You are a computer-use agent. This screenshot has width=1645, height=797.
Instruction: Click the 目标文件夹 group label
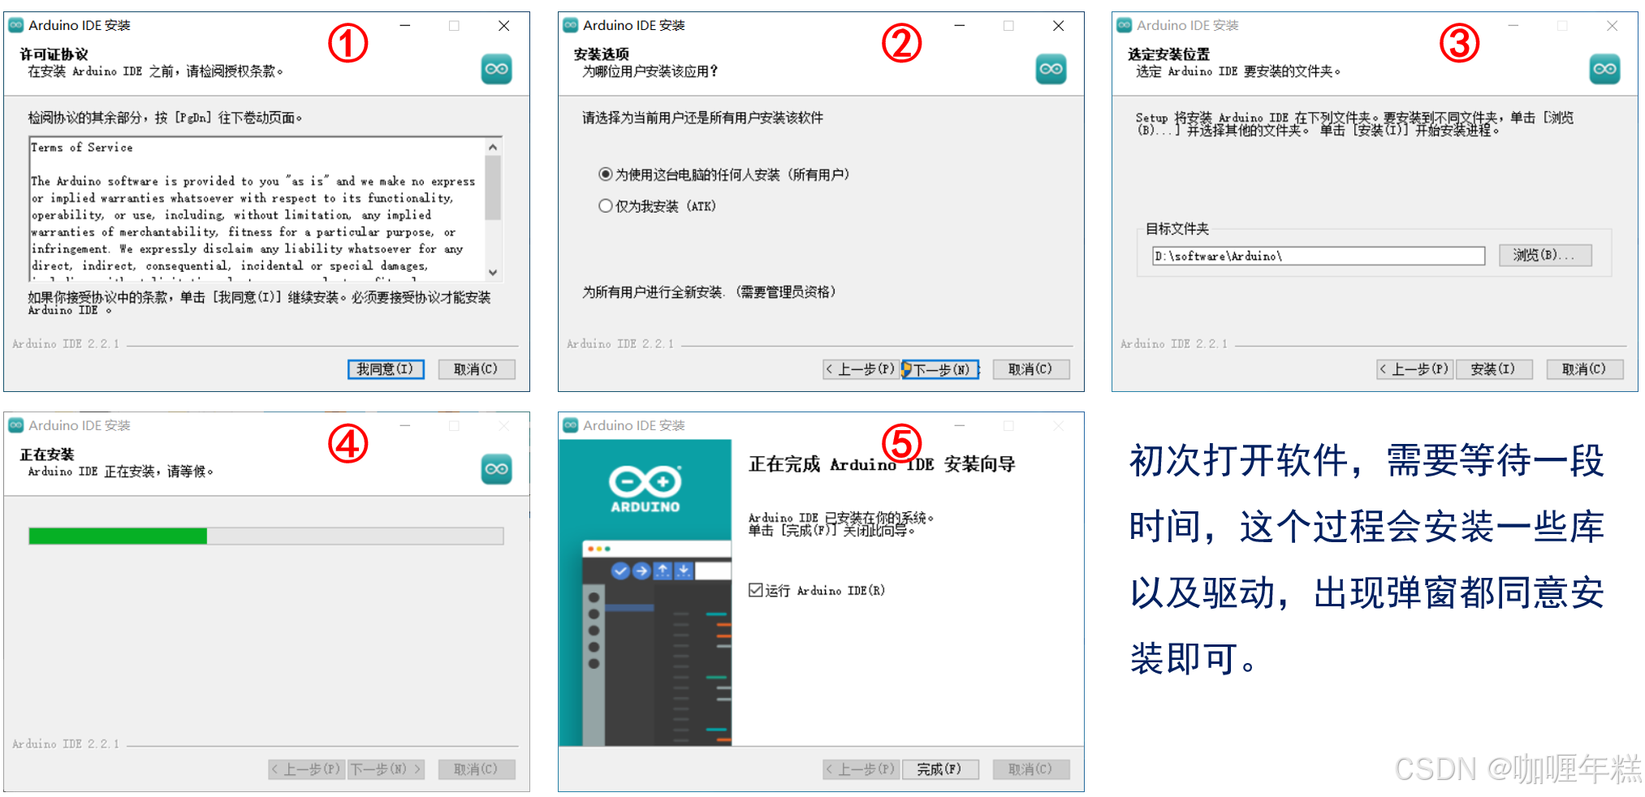(1177, 229)
